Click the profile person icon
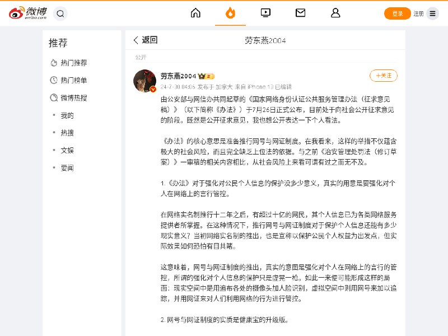 335,13
